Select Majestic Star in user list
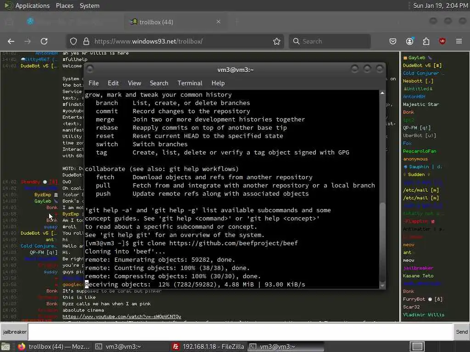470x352 pixels. pos(420,104)
